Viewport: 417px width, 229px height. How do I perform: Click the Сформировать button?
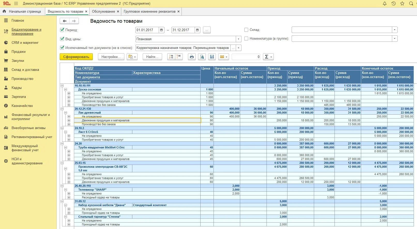[x=76, y=57]
